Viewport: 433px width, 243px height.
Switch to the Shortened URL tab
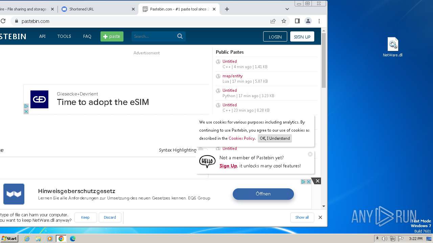(x=98, y=9)
